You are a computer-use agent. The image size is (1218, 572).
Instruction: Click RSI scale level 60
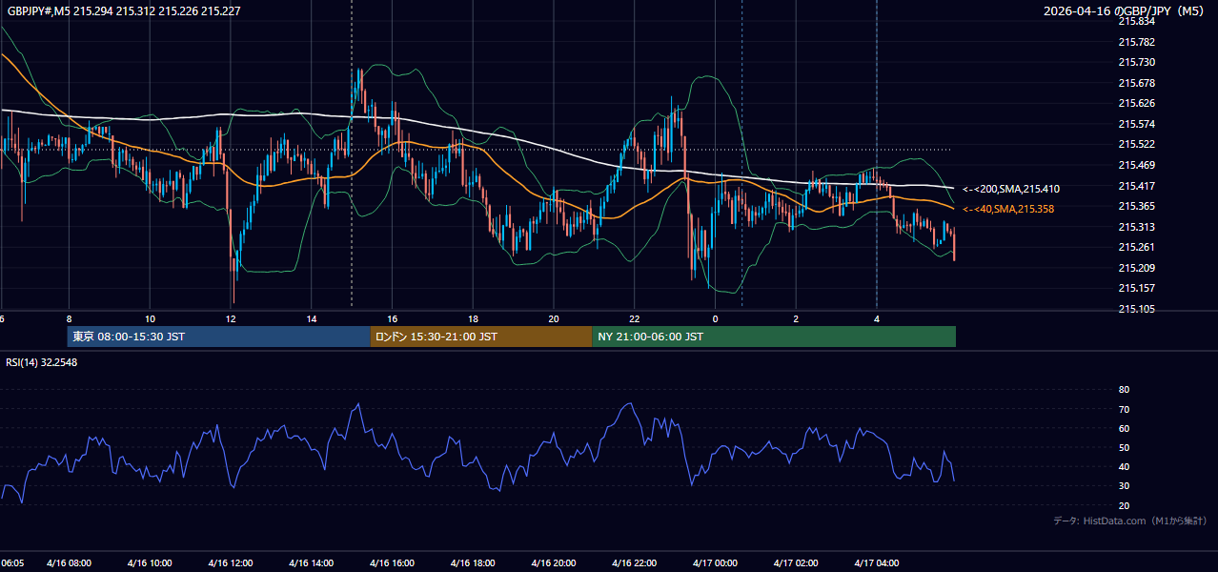click(x=1124, y=428)
